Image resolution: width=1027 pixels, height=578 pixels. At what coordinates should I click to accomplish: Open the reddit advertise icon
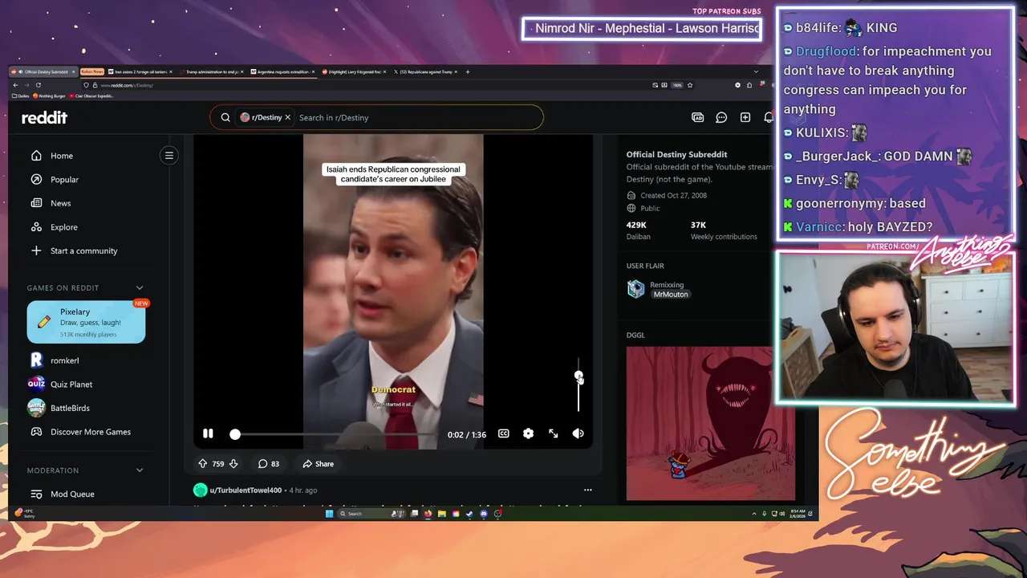coord(697,117)
